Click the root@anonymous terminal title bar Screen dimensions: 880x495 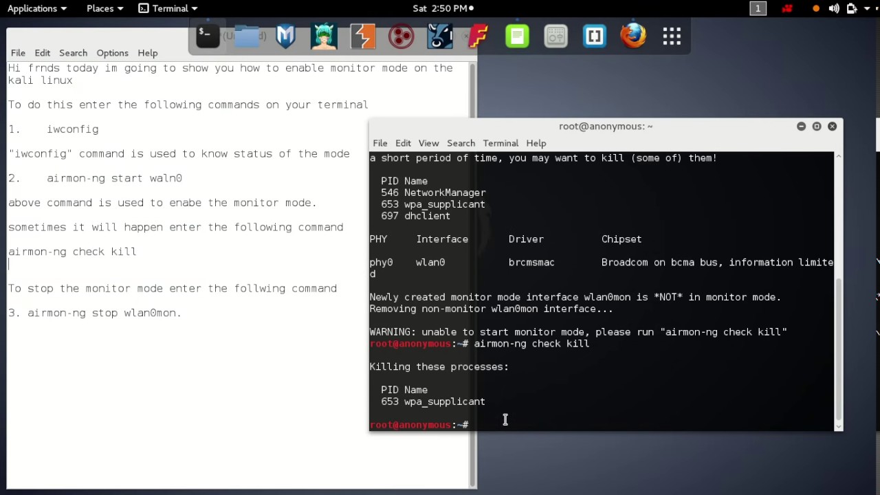click(605, 126)
